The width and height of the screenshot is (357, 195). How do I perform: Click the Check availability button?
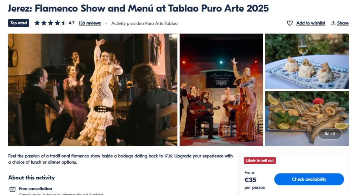coord(309,179)
